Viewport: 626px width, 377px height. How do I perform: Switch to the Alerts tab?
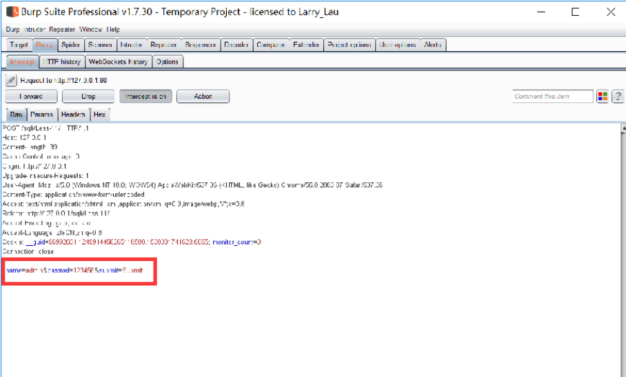(433, 45)
